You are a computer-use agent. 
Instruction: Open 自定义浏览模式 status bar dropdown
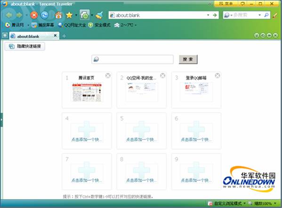pyautogui.click(x=227, y=203)
